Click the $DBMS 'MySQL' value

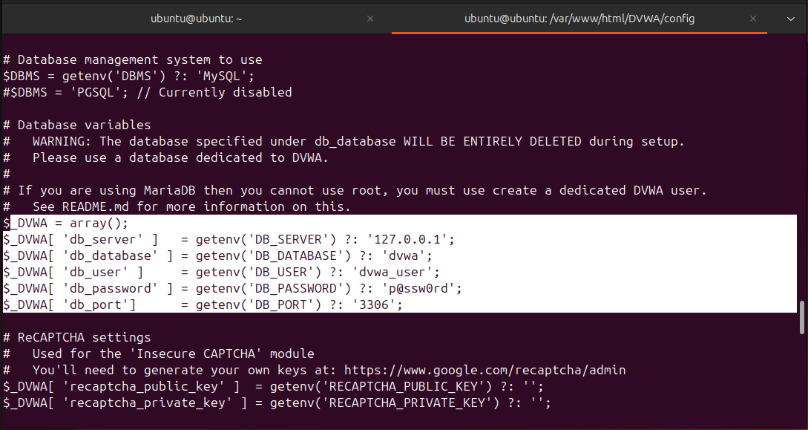(221, 76)
